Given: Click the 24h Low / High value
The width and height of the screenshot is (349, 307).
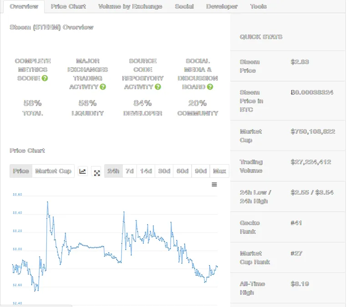Looking at the screenshot, I should pyautogui.click(x=312, y=192).
